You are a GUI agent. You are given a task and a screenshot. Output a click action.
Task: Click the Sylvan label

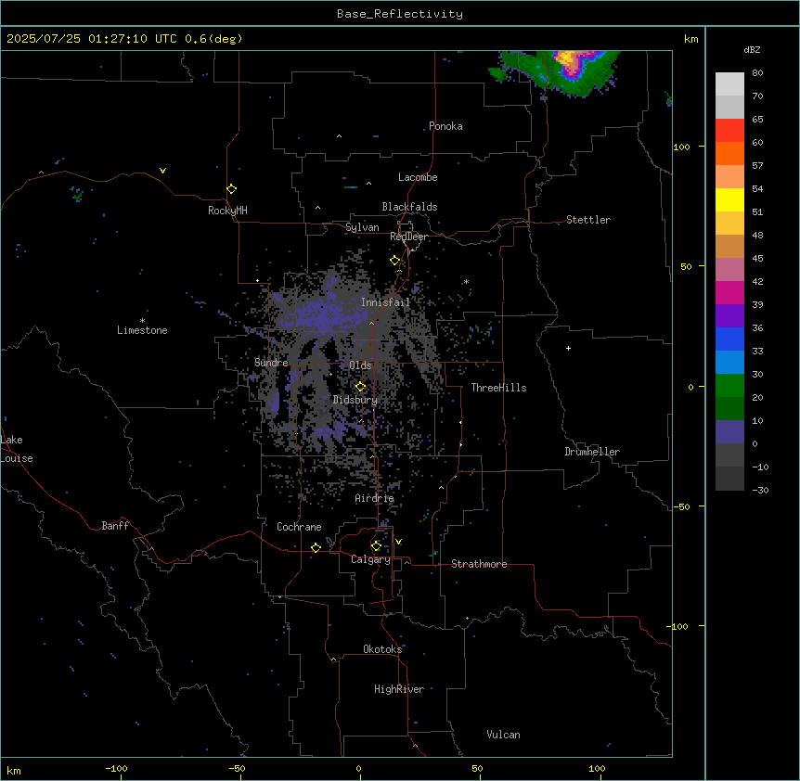point(362,227)
